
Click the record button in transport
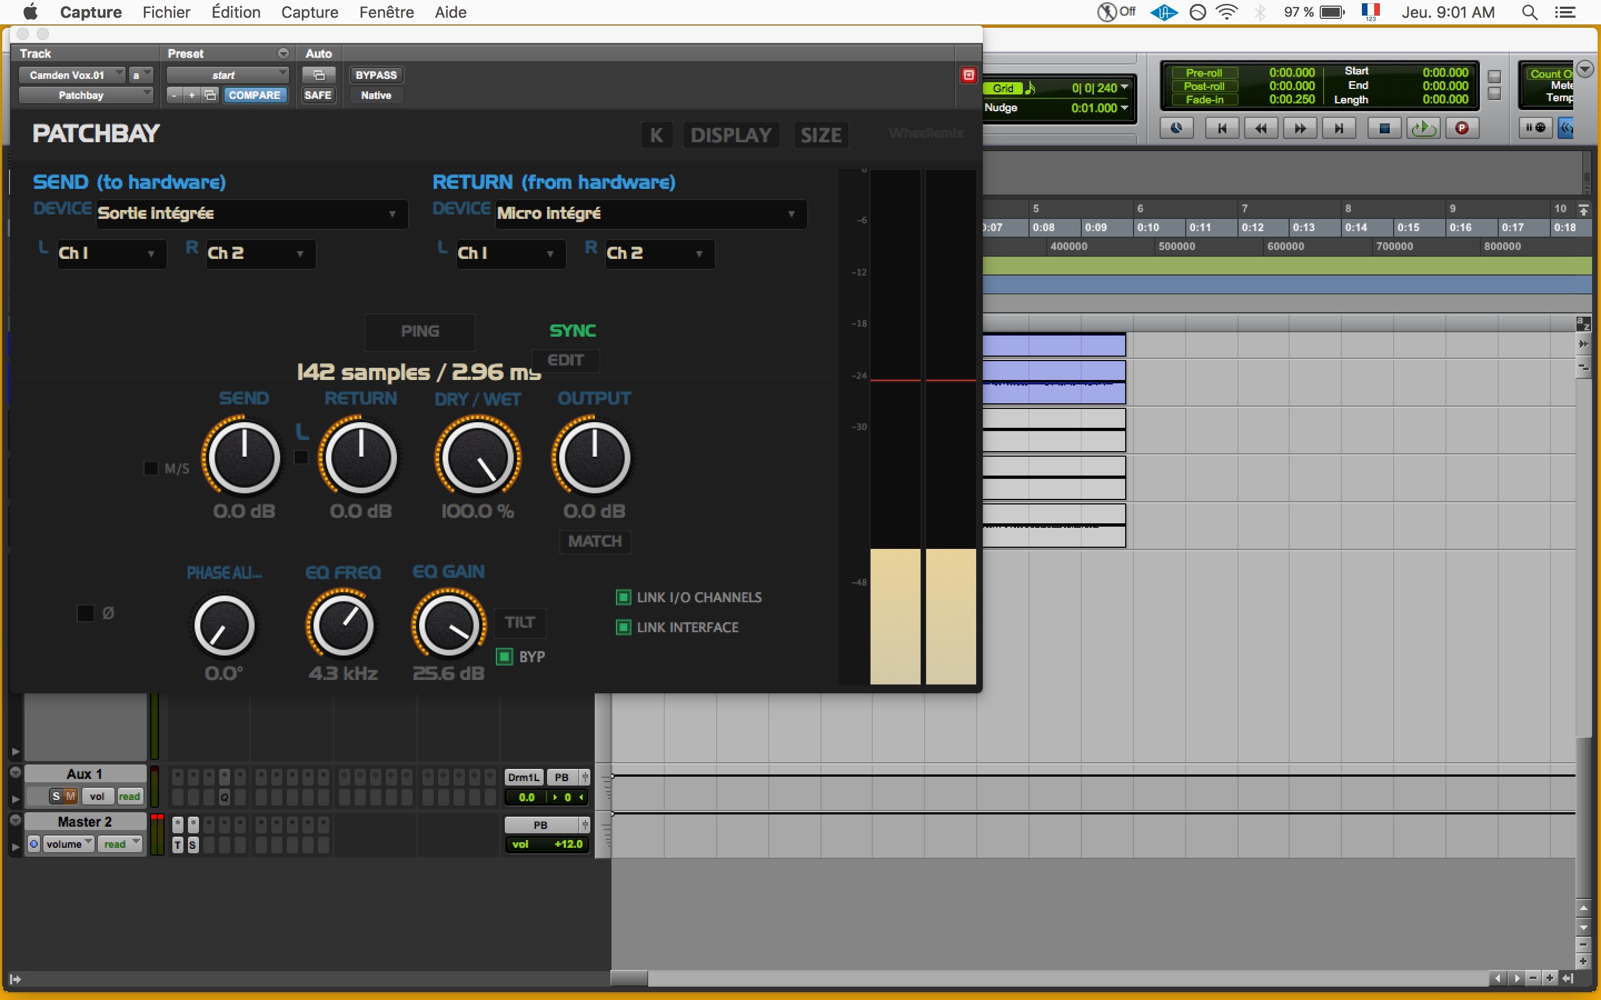click(x=1461, y=128)
